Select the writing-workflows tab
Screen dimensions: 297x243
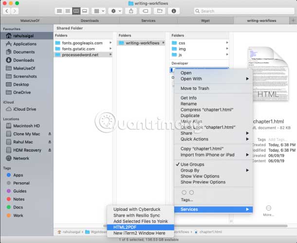(x=261, y=20)
